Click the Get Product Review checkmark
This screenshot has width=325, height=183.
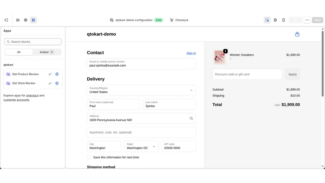tap(50, 74)
